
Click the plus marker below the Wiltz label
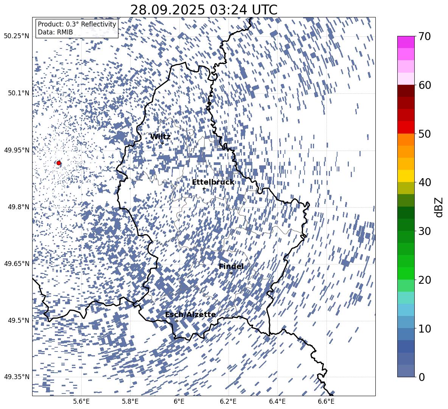click(163, 143)
